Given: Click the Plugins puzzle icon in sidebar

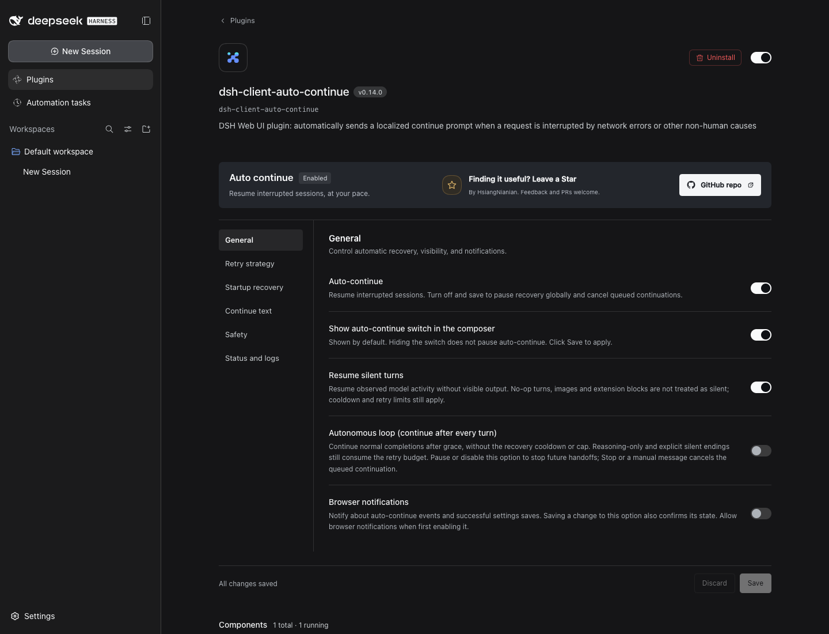Looking at the screenshot, I should (17, 80).
